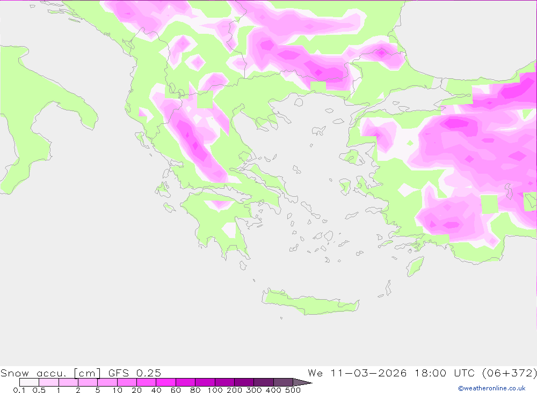Select the 5–10 cm legend swatch
The image size is (537, 393).
click(107, 382)
